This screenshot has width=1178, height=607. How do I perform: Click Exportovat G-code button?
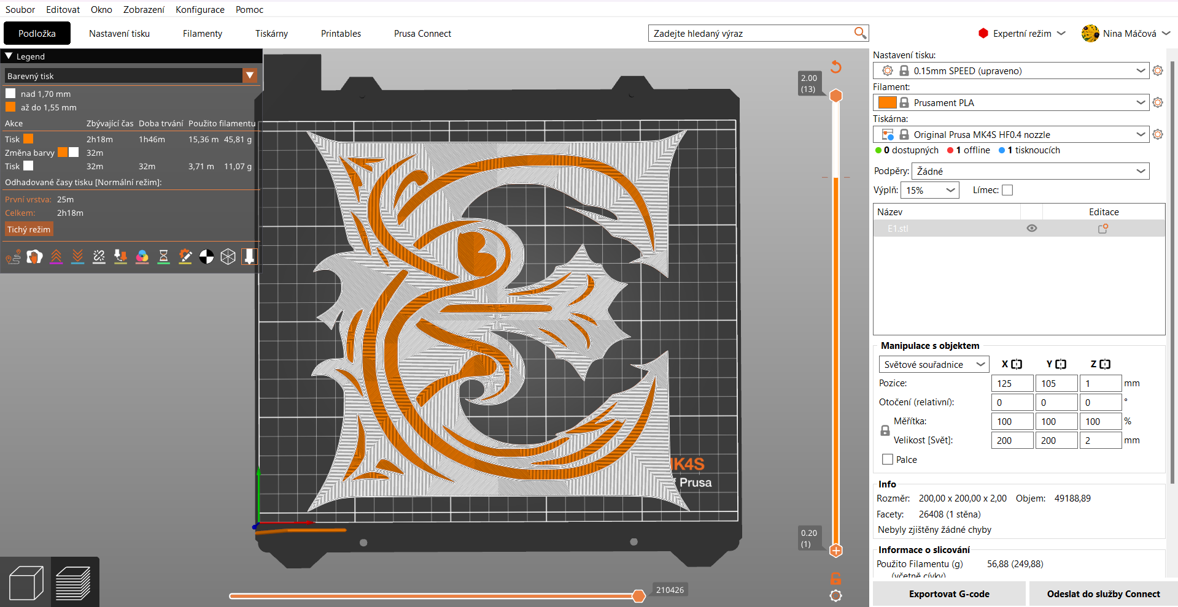[x=949, y=594]
